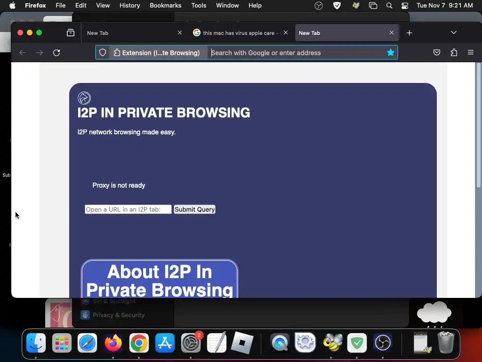Viewport: 482px width, 362px height.
Task: Open Spotlight search in menu bar
Action: click(389, 6)
